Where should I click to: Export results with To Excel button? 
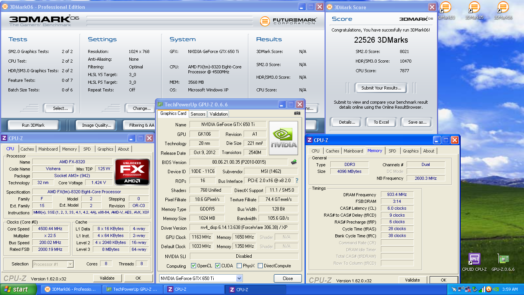coord(381,122)
